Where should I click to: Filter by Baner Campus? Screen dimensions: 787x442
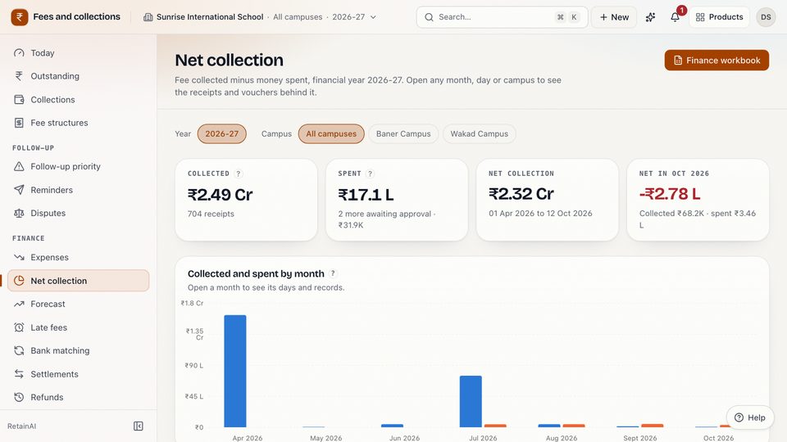[x=403, y=133]
